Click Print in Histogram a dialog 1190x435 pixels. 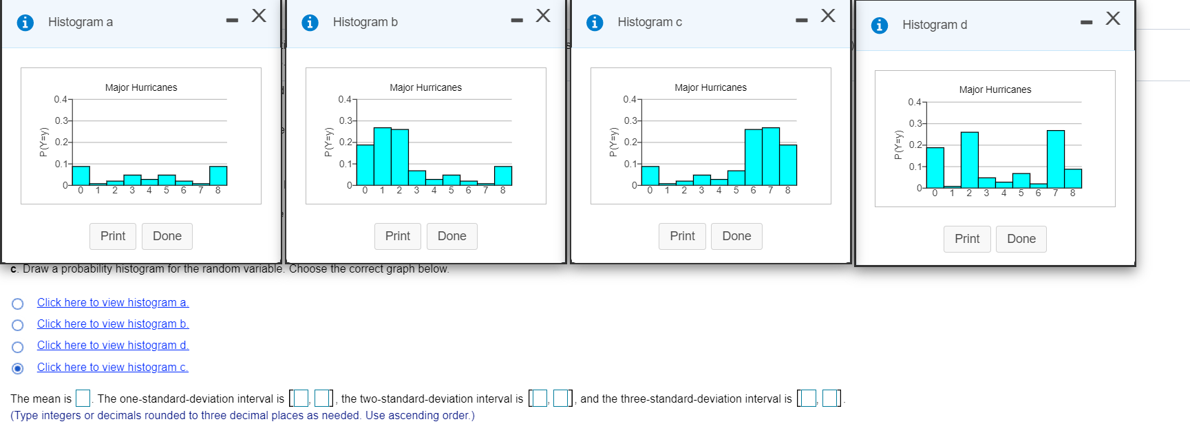(x=113, y=236)
